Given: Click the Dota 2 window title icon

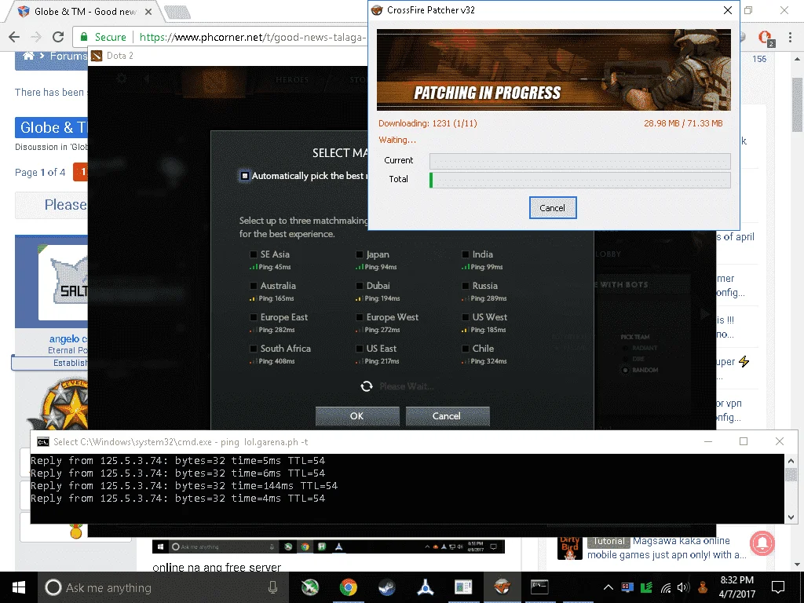Looking at the screenshot, I should (x=97, y=56).
